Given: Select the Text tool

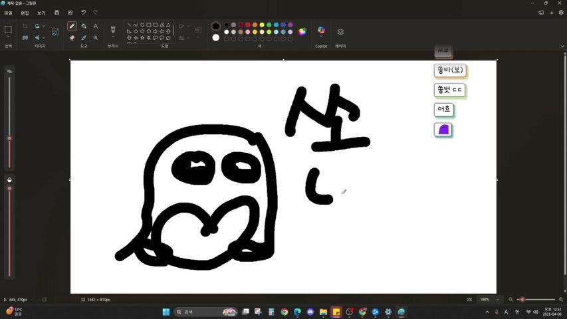Looking at the screenshot, I should click(96, 26).
